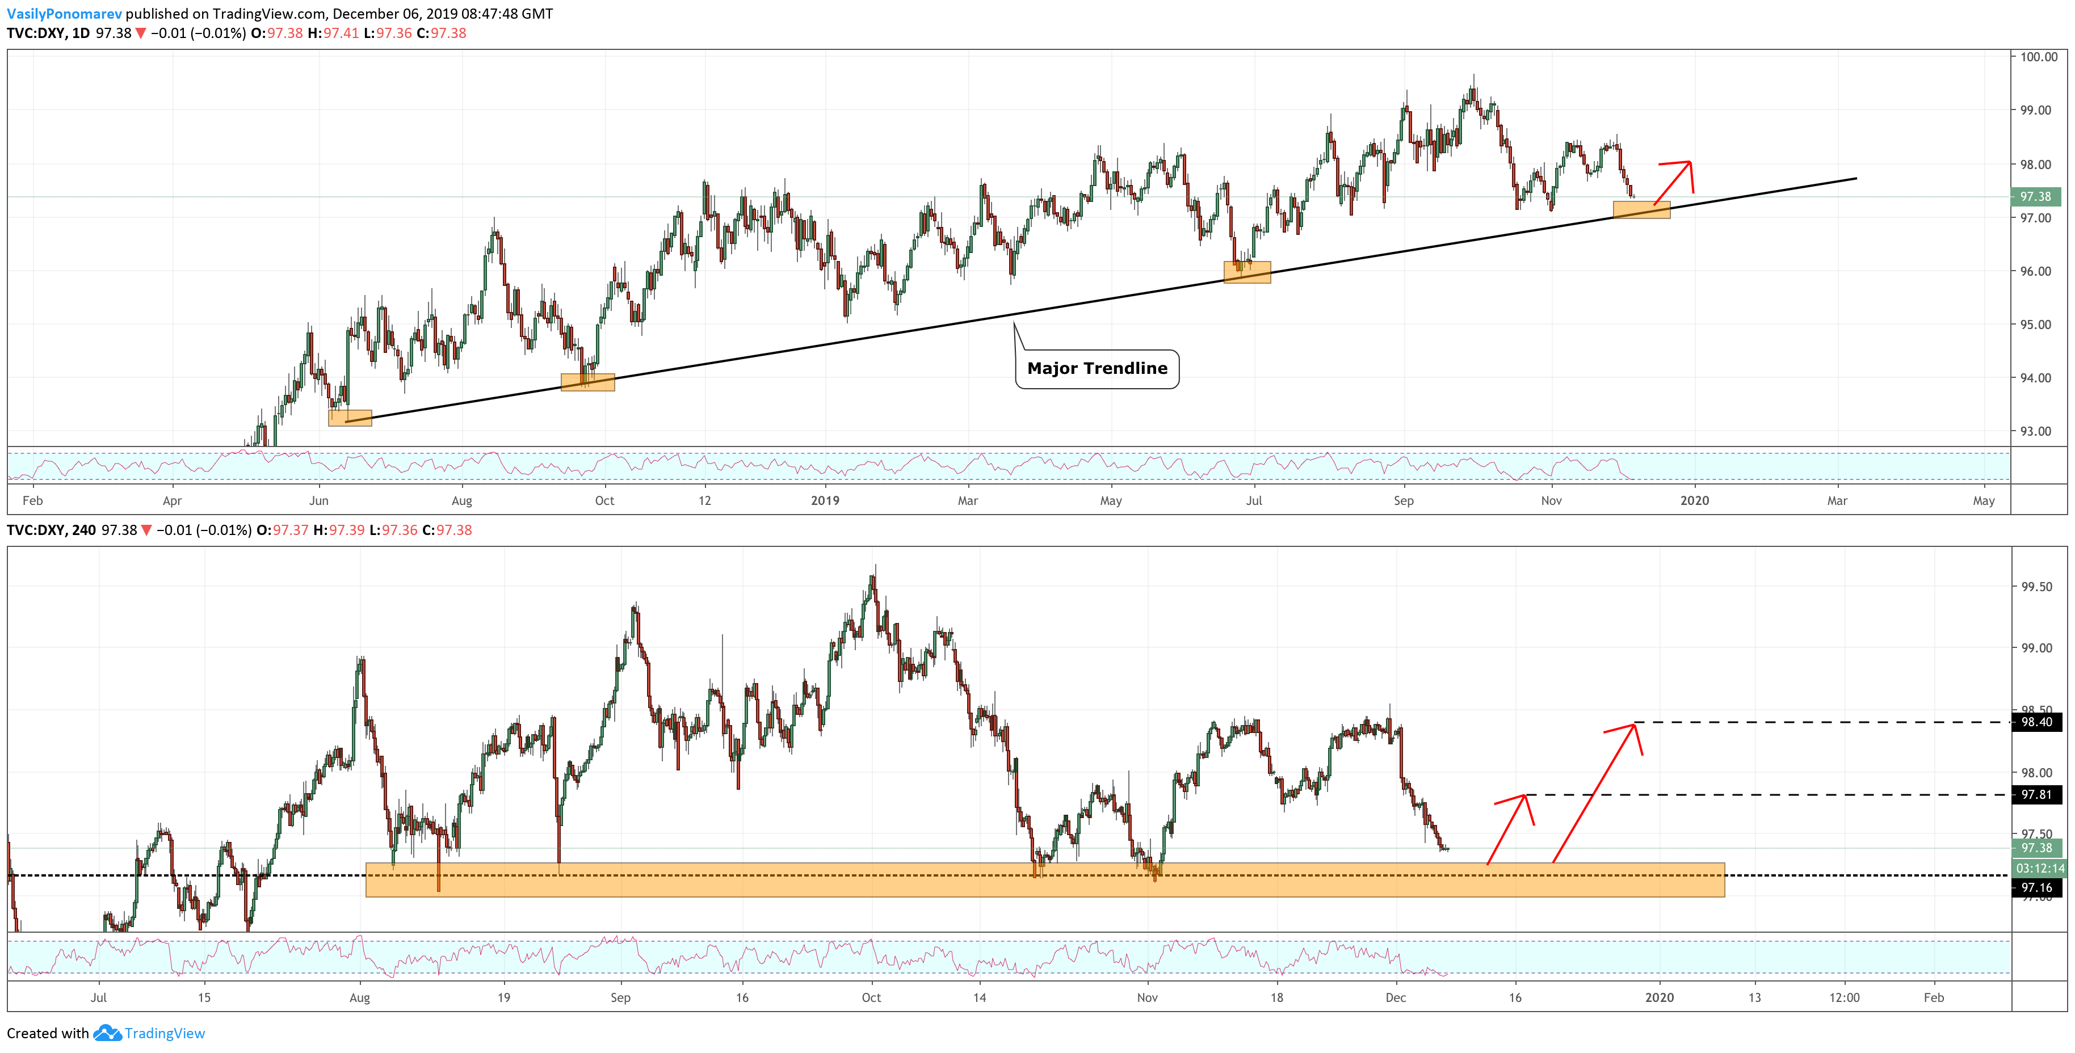Screen dimensions: 2075x1053
Task: Click the Jun label on daily time axis
Action: pos(319,501)
